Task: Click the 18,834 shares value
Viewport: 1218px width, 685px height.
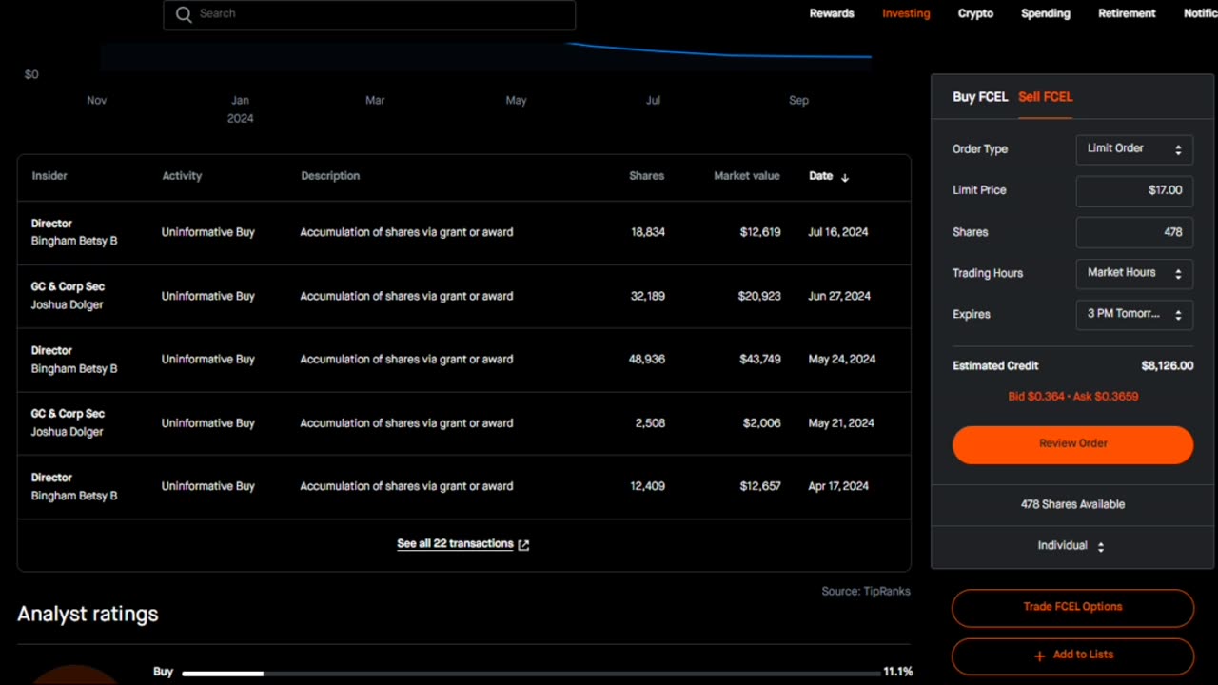Action: (648, 232)
